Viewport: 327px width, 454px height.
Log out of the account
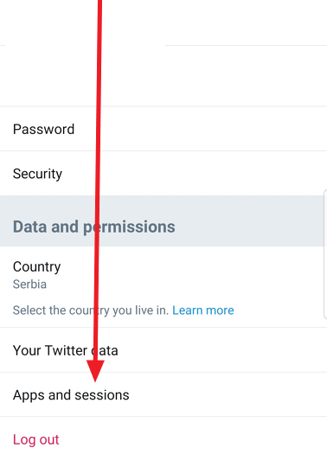coord(36,439)
